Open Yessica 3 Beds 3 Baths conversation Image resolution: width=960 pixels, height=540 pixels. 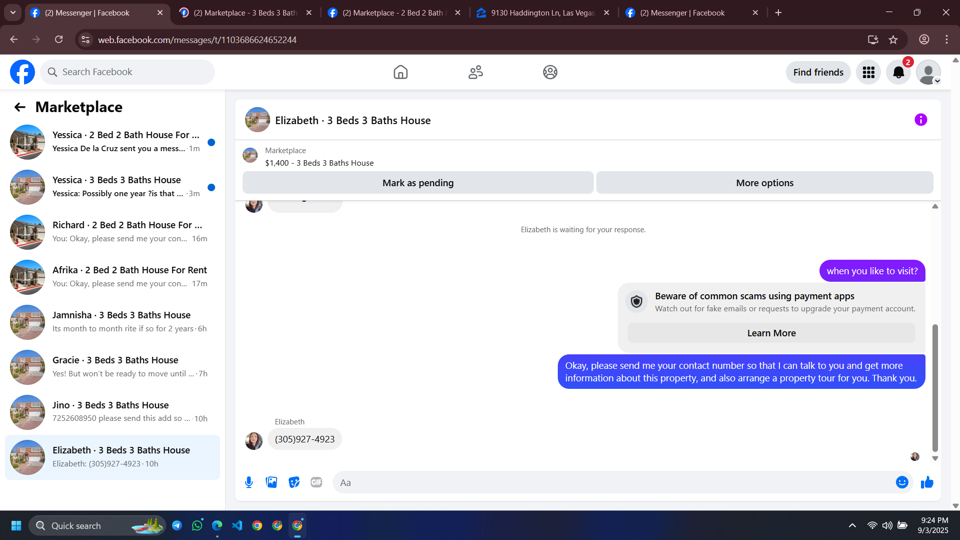(x=113, y=187)
